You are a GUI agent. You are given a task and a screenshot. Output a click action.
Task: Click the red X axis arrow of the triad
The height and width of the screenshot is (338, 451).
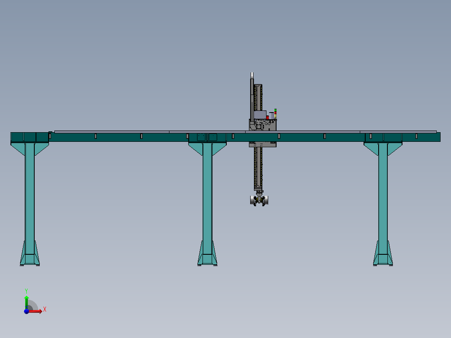coord(35,311)
